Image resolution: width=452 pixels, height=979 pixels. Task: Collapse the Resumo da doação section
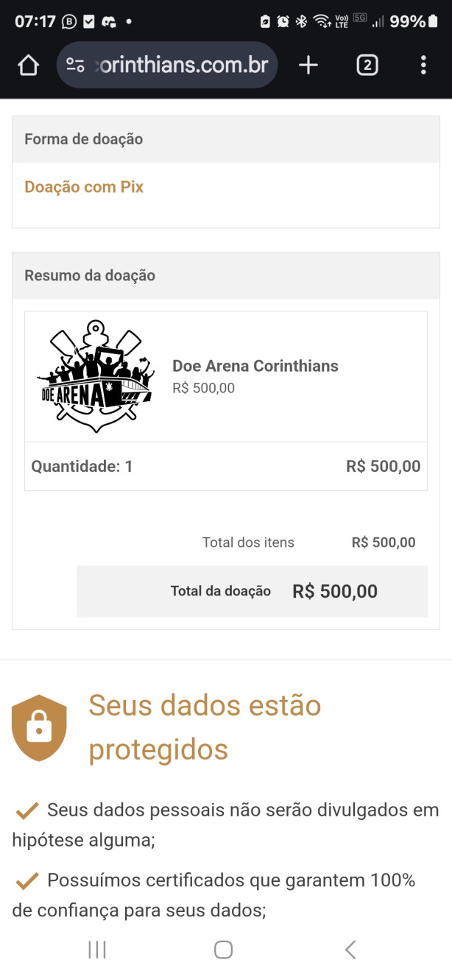[90, 275]
